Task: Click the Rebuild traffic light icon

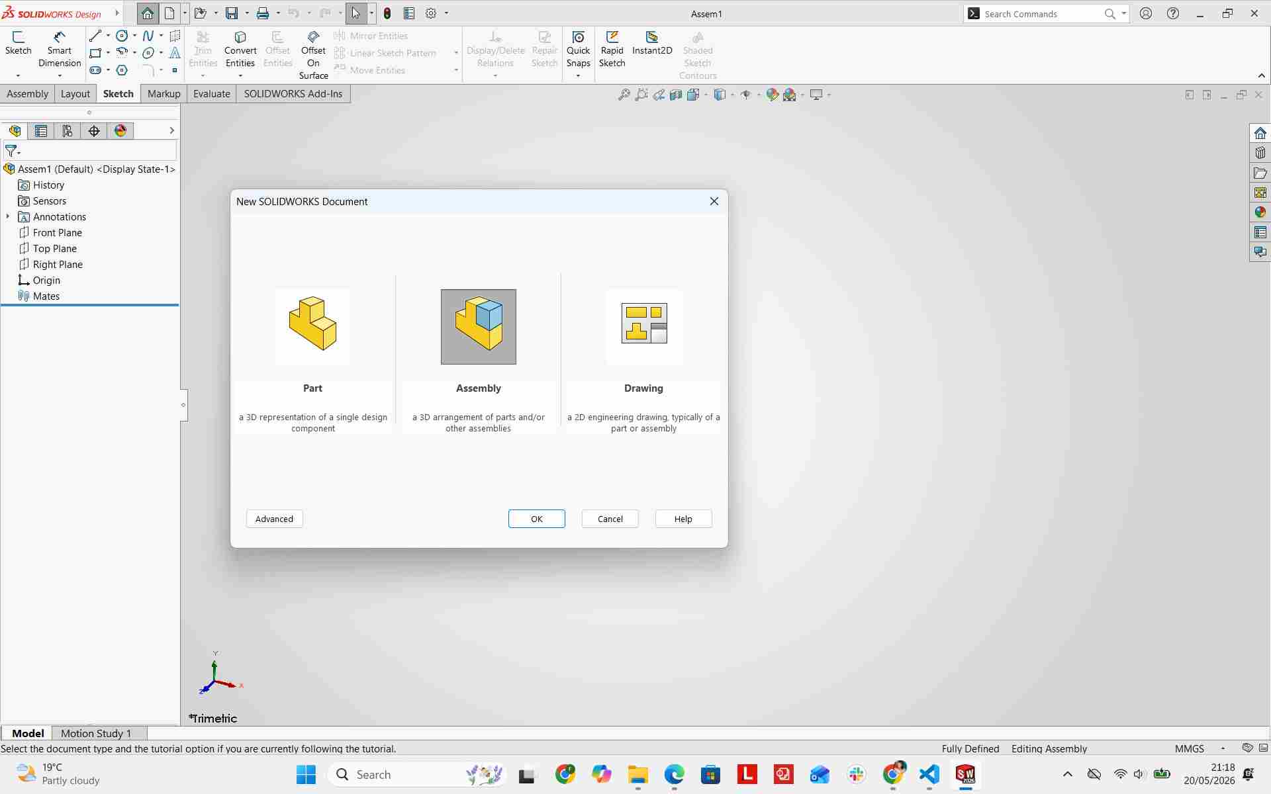Action: 387,13
